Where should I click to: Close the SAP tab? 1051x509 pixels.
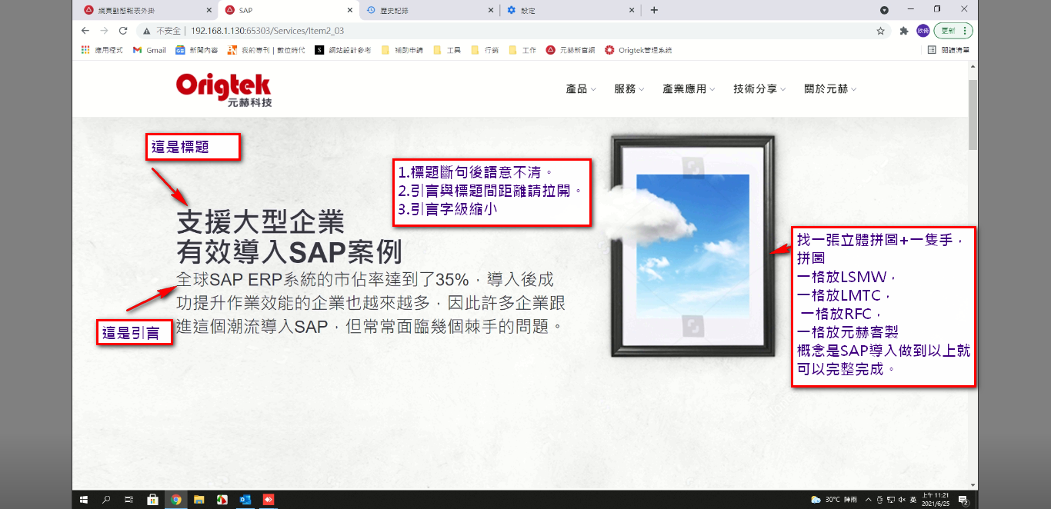coord(350,10)
